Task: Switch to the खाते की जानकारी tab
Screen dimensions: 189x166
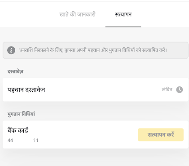Action: click(77, 14)
